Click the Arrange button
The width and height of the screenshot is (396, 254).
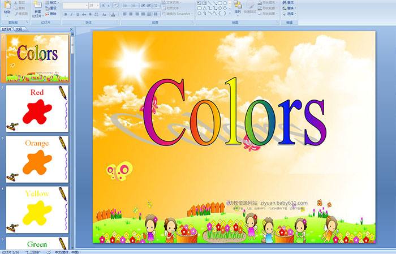238,8
